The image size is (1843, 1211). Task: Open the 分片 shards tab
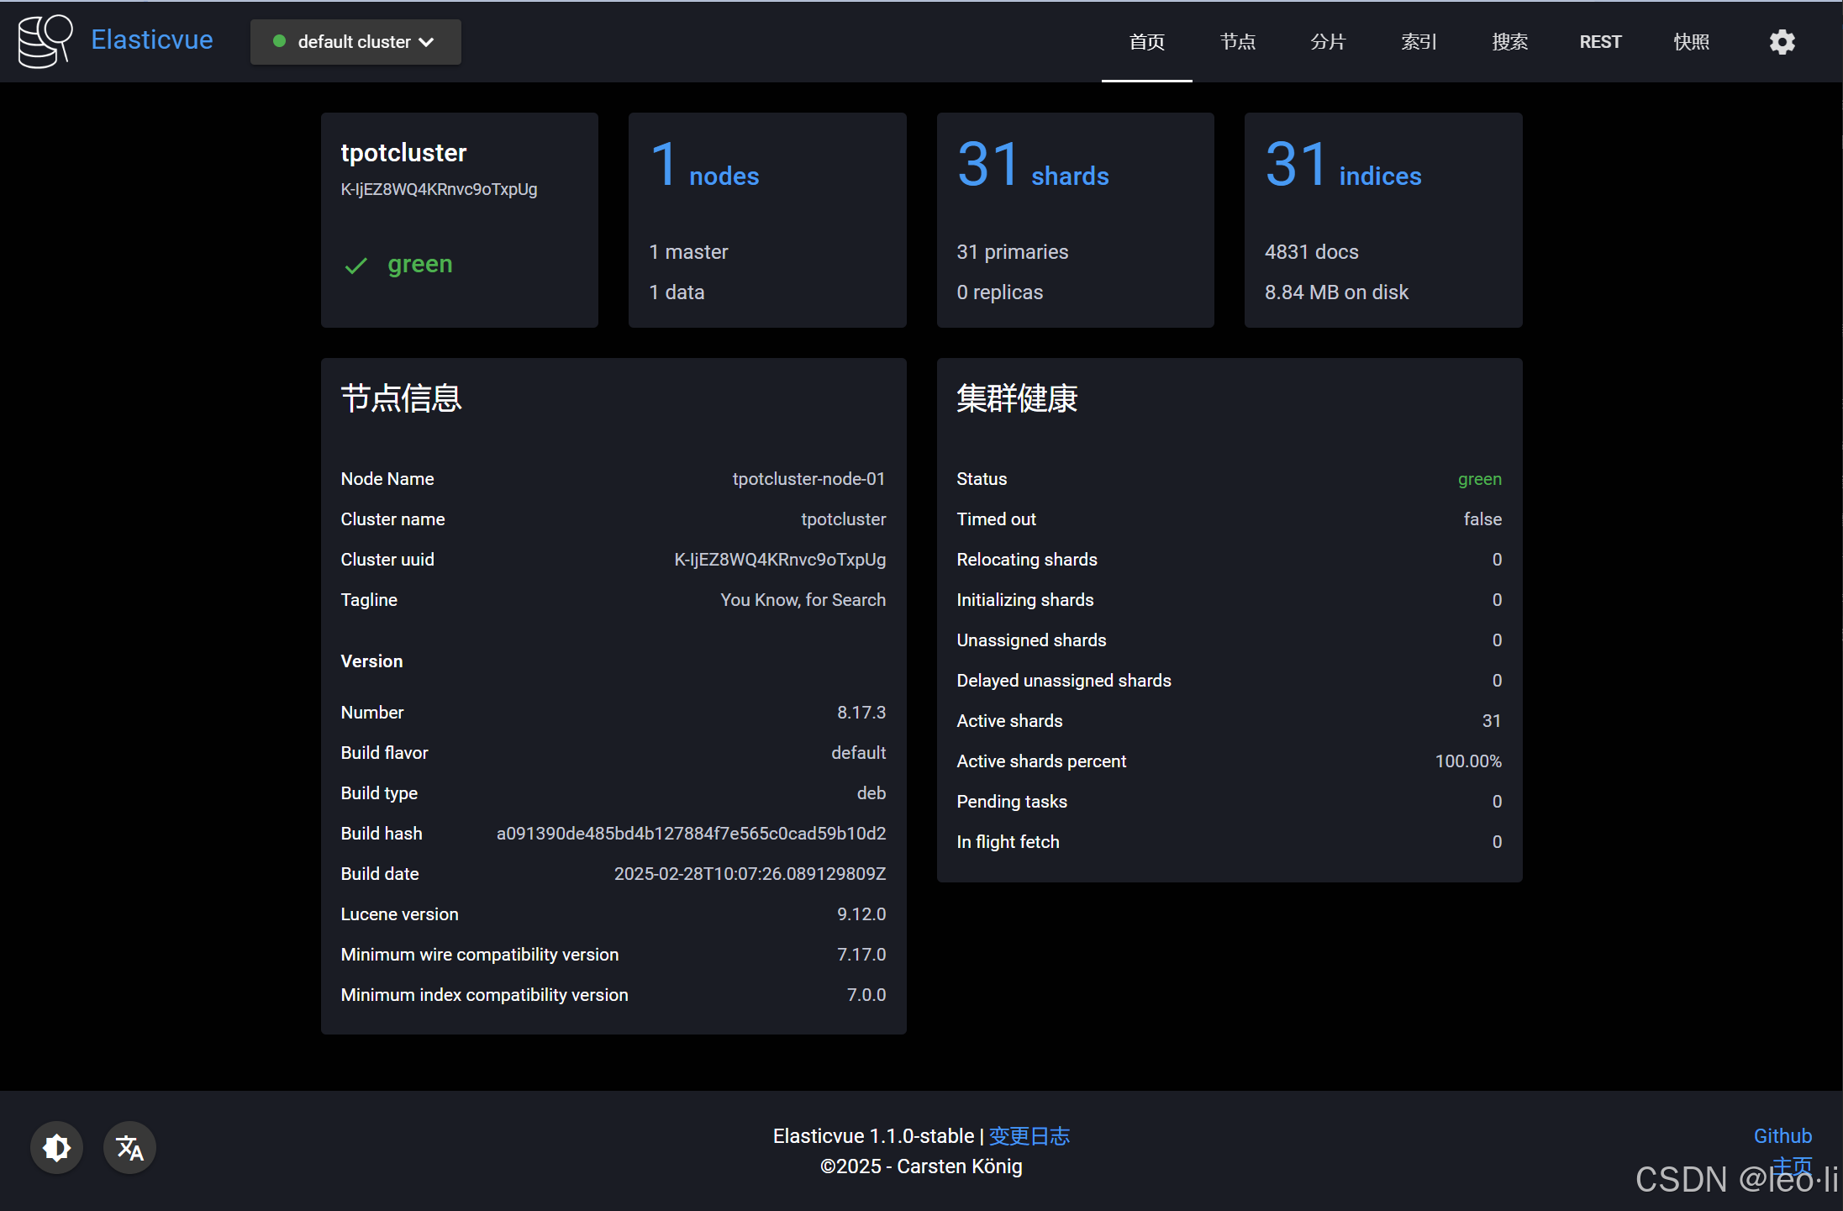(x=1328, y=42)
